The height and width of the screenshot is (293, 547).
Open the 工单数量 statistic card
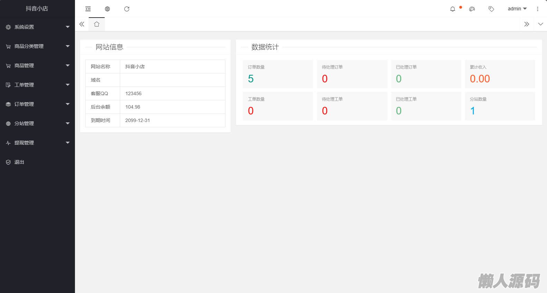pyautogui.click(x=278, y=106)
